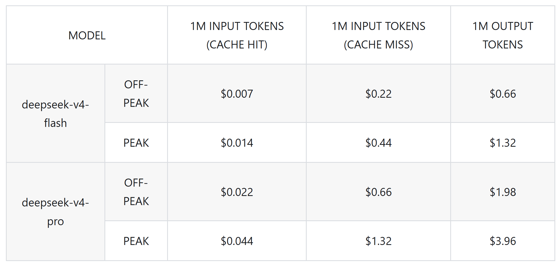Click the 1M OUTPUT TOKENS header
The width and height of the screenshot is (559, 268).
point(503,35)
